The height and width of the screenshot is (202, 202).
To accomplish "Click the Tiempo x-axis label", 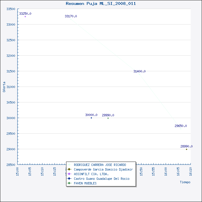I will tap(185, 182).
